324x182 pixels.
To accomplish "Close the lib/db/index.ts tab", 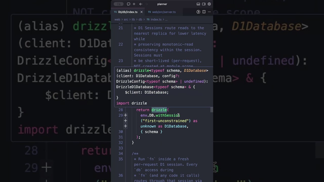I will (141, 12).
